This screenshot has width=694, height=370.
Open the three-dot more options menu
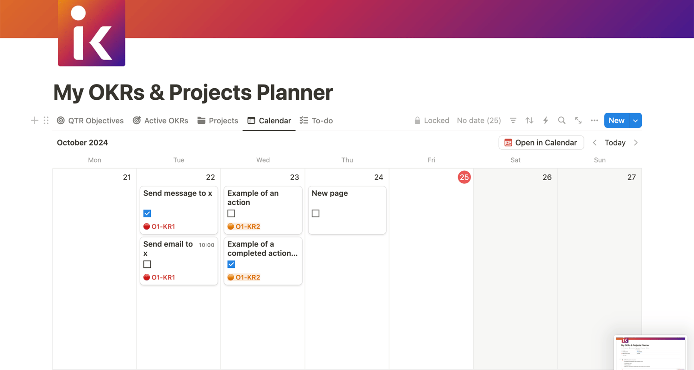point(595,121)
